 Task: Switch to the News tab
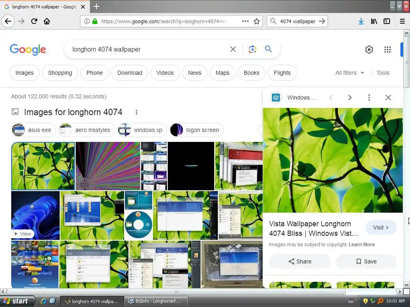click(x=195, y=73)
